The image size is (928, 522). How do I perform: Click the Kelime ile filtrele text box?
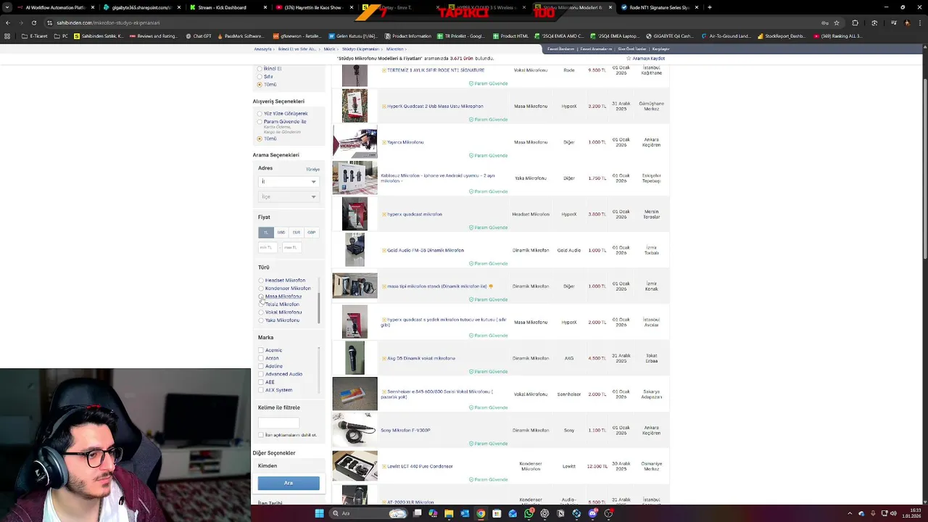pos(278,422)
